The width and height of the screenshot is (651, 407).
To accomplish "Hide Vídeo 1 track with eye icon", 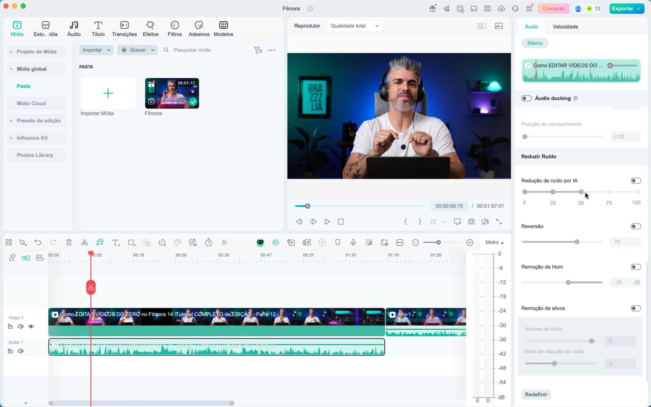I will [31, 326].
